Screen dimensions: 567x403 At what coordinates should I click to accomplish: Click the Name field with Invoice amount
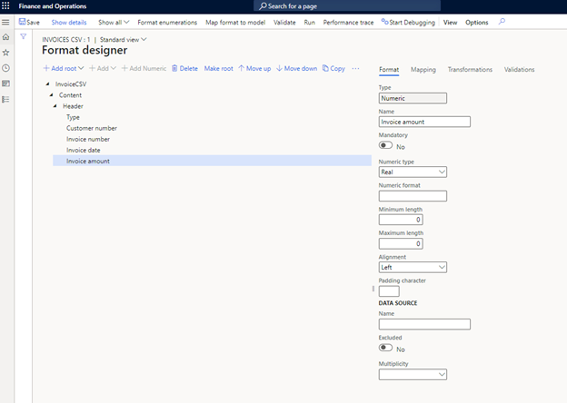pos(424,122)
